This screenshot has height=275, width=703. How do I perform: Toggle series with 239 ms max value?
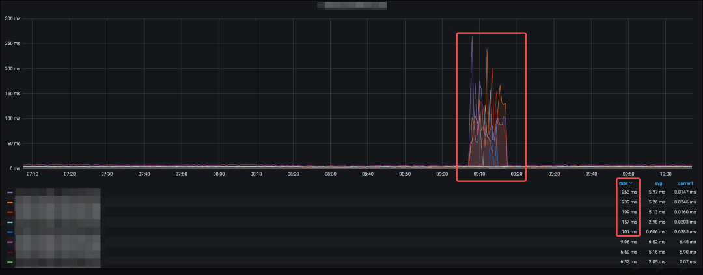pos(57,203)
